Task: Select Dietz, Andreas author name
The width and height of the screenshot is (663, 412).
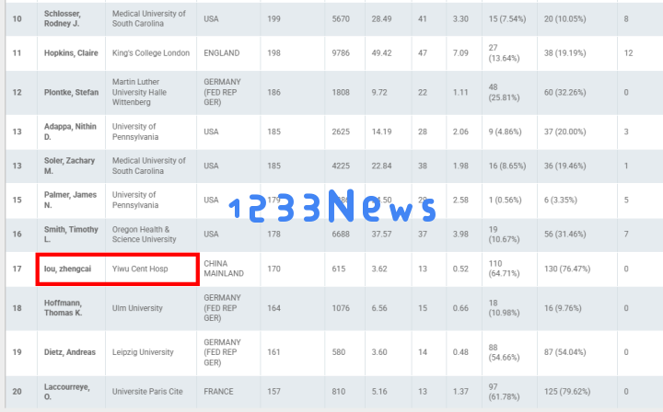Action: (72, 352)
